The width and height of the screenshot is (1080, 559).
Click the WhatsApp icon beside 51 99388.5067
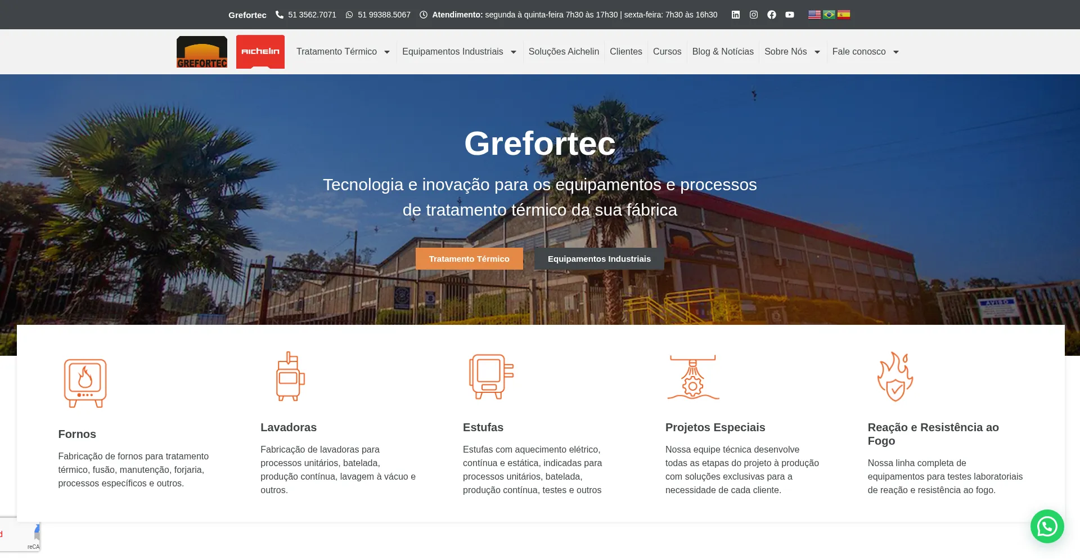click(349, 15)
